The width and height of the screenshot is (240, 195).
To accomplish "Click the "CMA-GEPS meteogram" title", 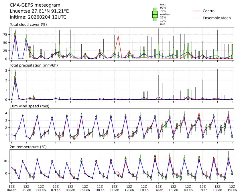I will coord(35,5).
